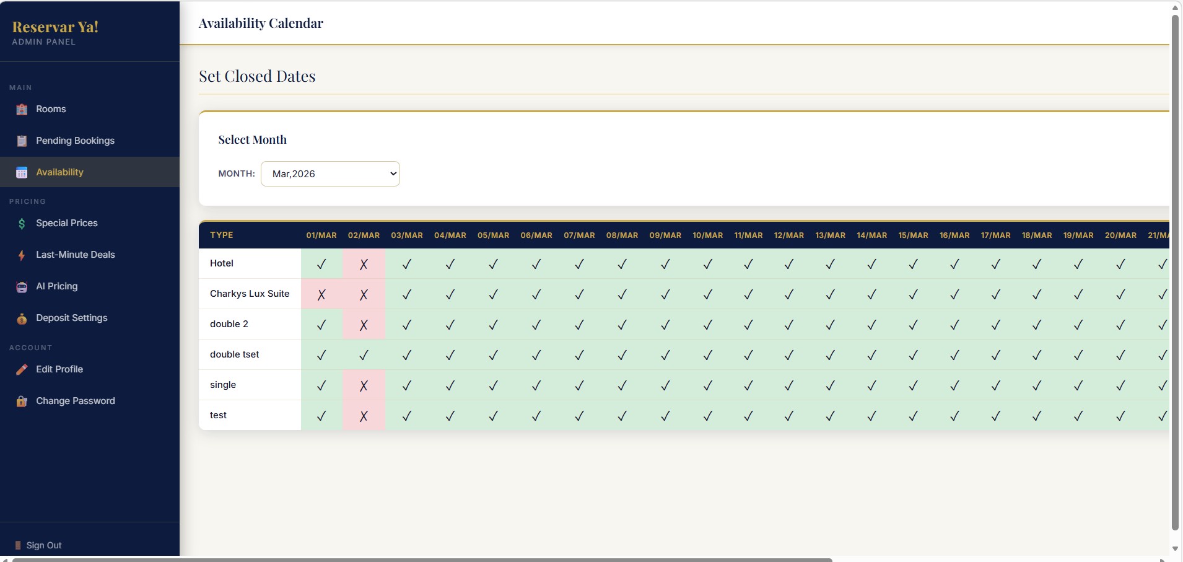Click the Last-Minute Deals lightning icon
This screenshot has width=1183, height=562.
[x=22, y=255]
